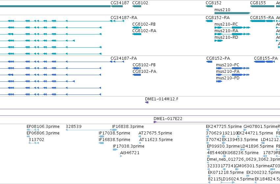Select EST 313702
The width and height of the screenshot is (280, 184).
[x=36, y=140]
